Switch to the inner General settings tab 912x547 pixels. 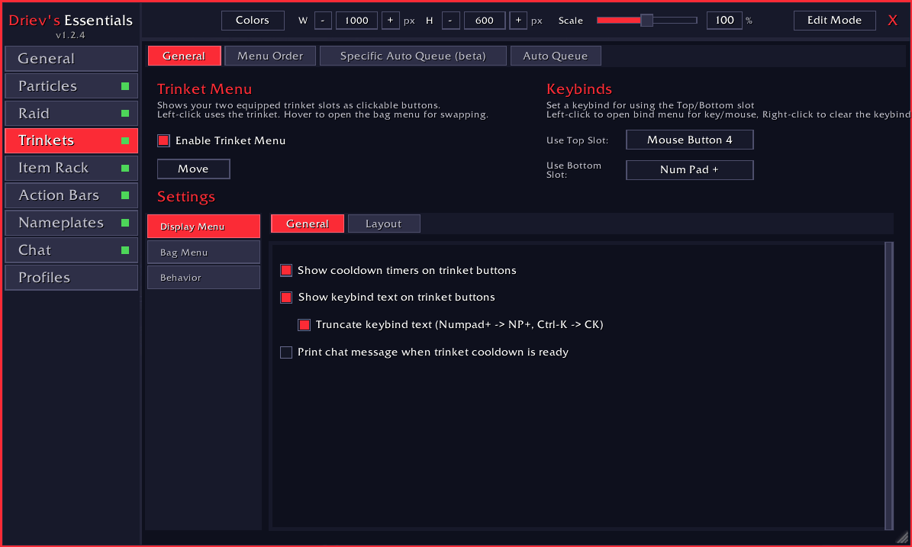coord(308,224)
